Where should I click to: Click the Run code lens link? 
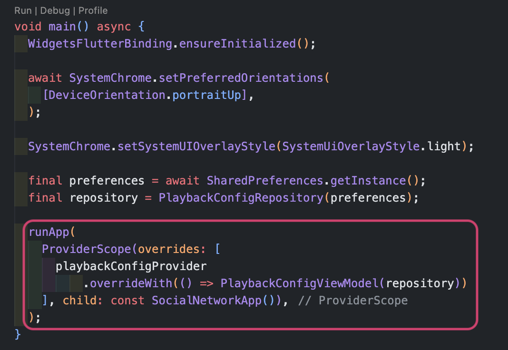23,10
